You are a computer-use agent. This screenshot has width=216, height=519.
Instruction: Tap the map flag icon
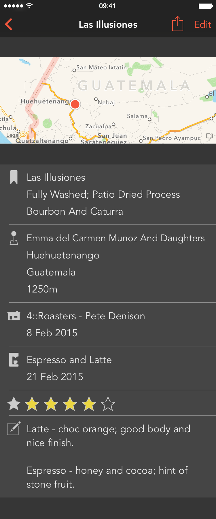pyautogui.click(x=209, y=137)
